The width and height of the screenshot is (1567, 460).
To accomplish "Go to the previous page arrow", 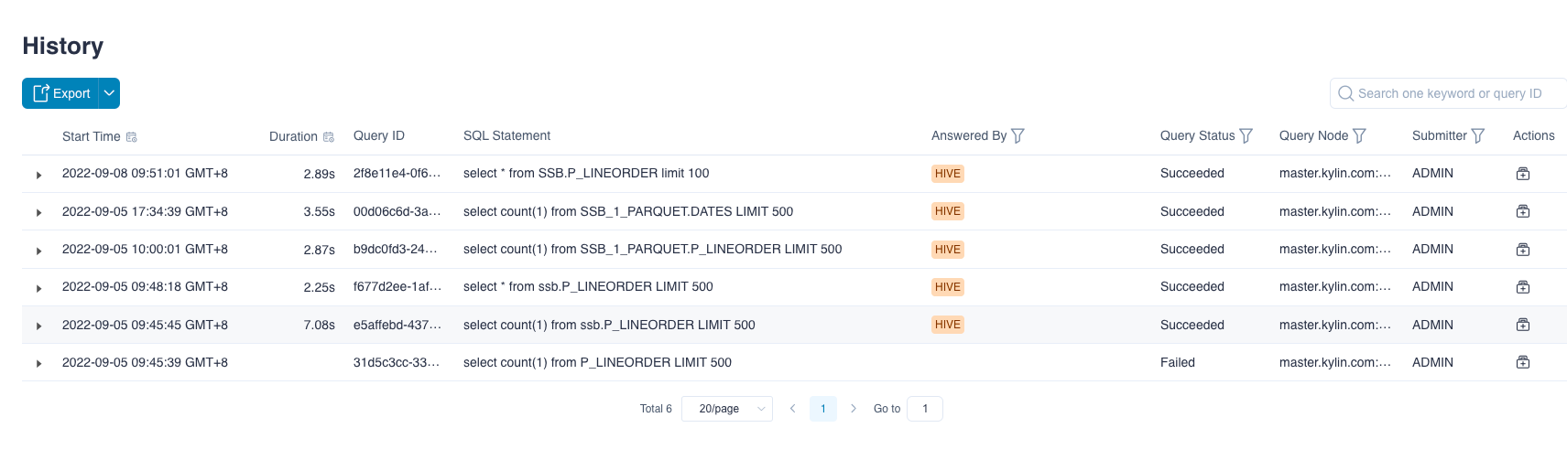I will (792, 409).
